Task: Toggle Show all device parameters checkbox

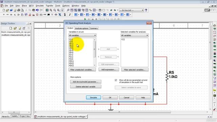Action: (116, 80)
